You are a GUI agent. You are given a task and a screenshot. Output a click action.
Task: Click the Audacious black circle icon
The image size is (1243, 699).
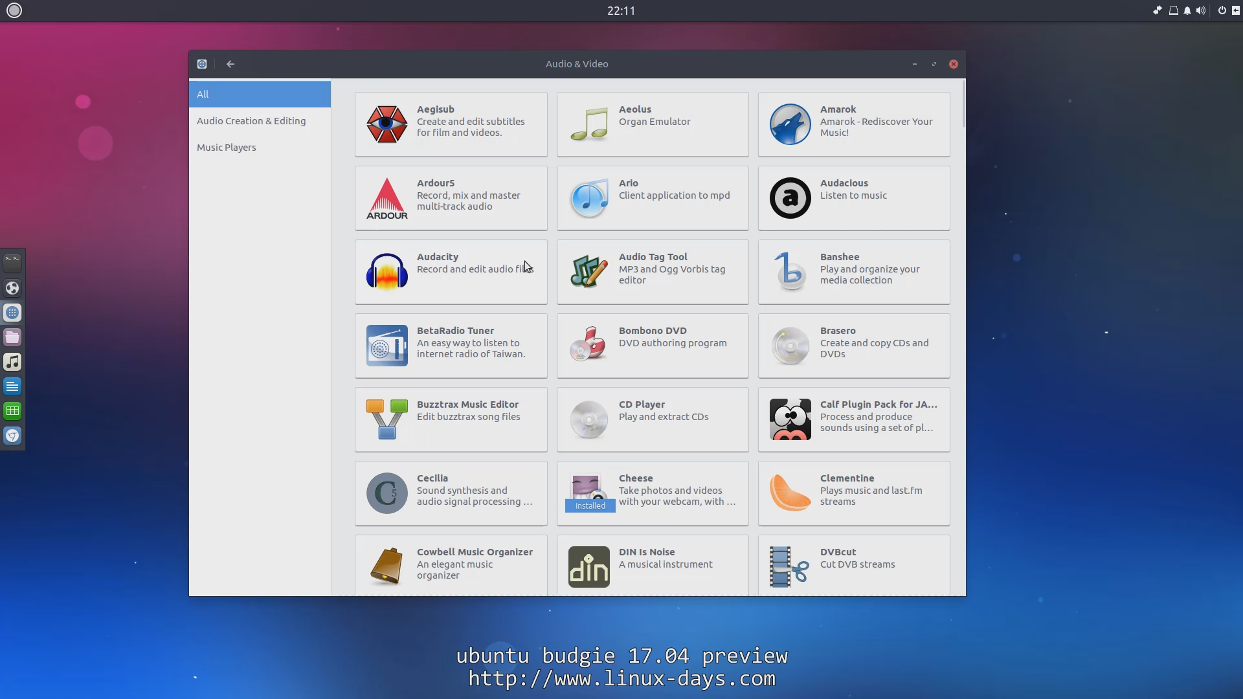pyautogui.click(x=790, y=198)
